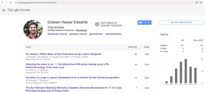The image size is (205, 92).
Task: Click the 'Cited by' panel heading
Action: pyautogui.click(x=164, y=34)
